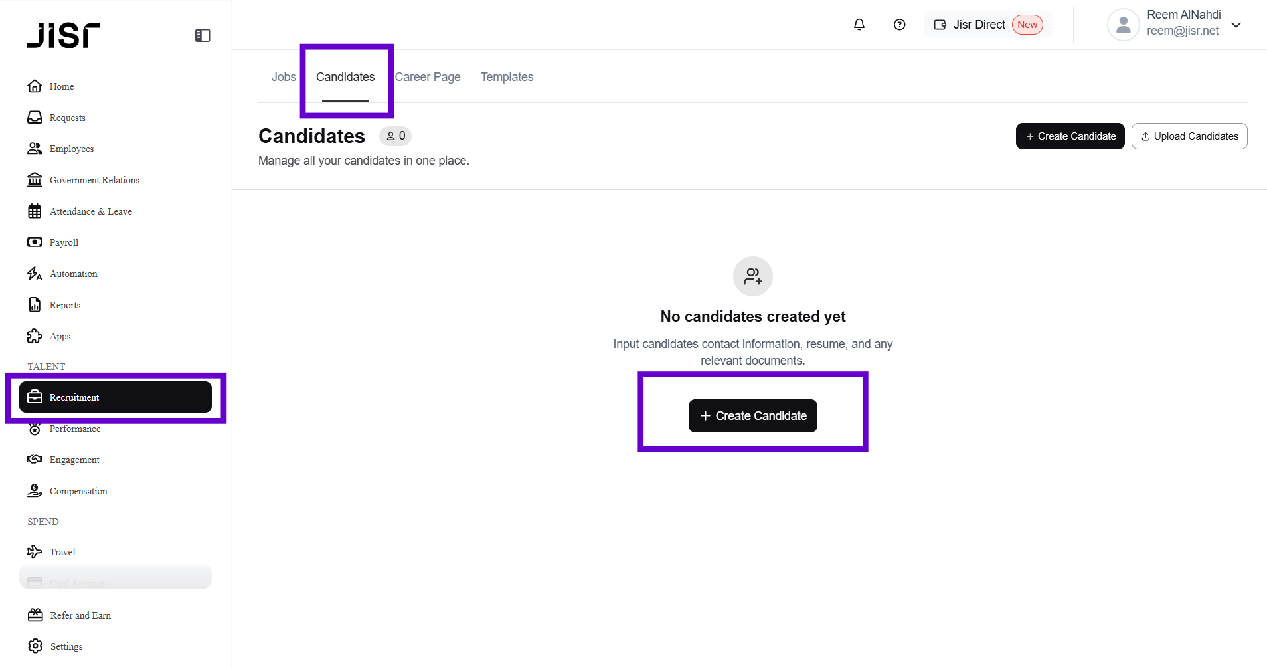Open the help question mark icon
This screenshot has height=669, width=1267.
coord(899,25)
